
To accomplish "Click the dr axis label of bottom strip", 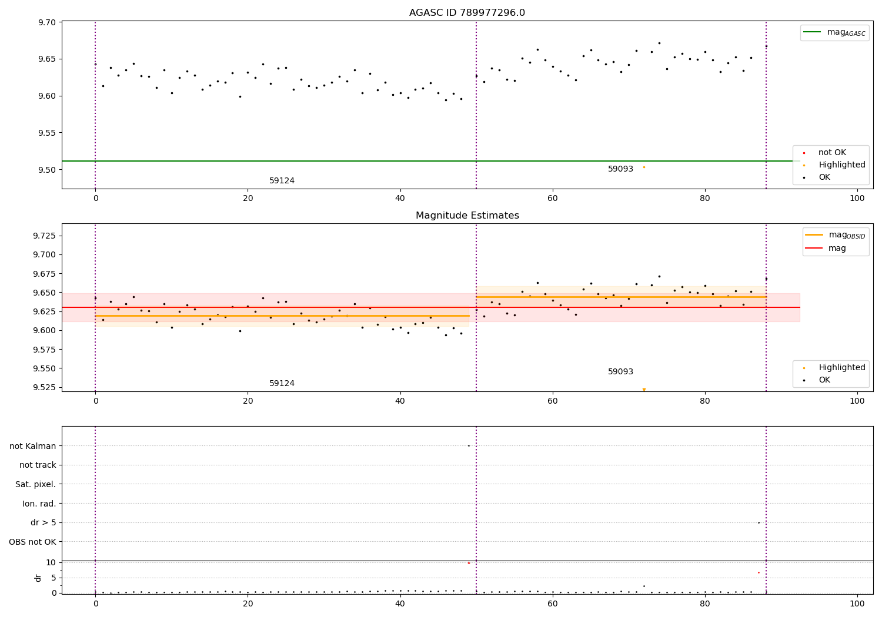I will [38, 578].
